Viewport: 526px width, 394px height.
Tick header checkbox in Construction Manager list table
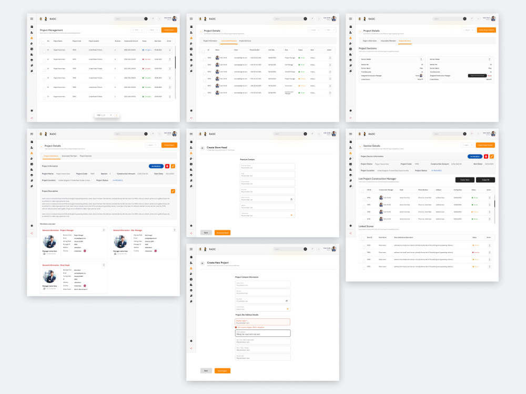362,191
